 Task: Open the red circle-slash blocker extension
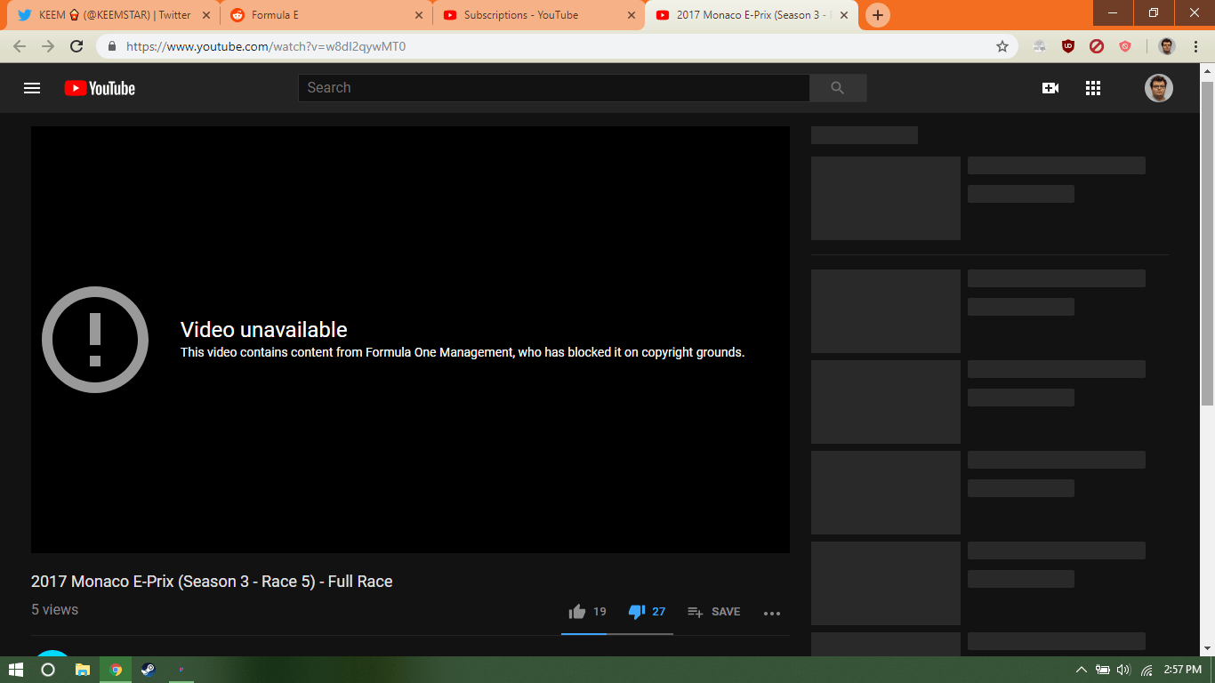[1097, 46]
